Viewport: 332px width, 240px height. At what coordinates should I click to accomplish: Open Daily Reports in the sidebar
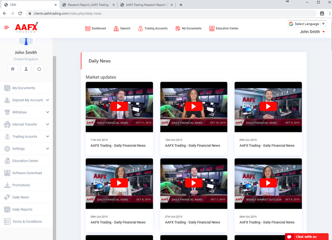[22, 209]
